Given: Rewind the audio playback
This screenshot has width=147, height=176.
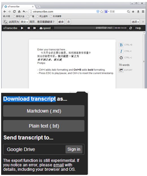Looking at the screenshot, I should [x=28, y=28].
